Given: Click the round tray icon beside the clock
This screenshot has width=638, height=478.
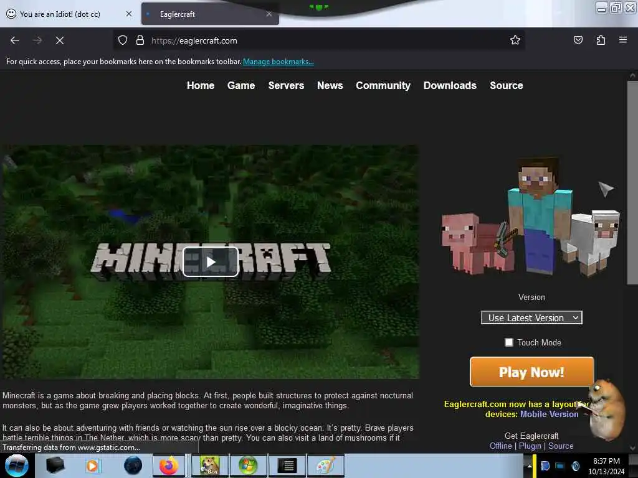Looking at the screenshot, I should (575, 466).
